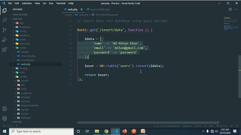Open the Go menu
241x135 pixels.
[44, 3]
